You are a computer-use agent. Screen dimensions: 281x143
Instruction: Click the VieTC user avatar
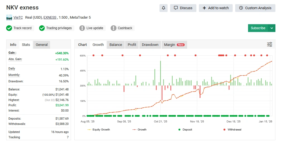[9, 18]
